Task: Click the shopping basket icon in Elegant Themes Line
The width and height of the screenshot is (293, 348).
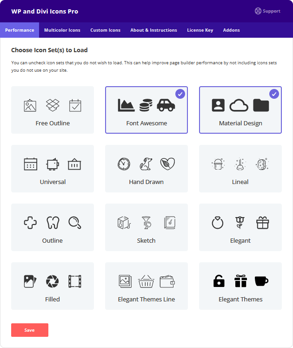Action: point(146,281)
